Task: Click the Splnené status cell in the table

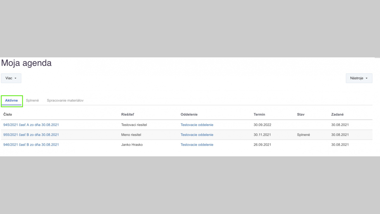Action: [x=303, y=135]
